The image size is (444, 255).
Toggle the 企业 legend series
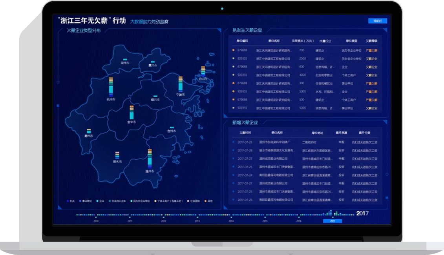pyautogui.click(x=100, y=201)
